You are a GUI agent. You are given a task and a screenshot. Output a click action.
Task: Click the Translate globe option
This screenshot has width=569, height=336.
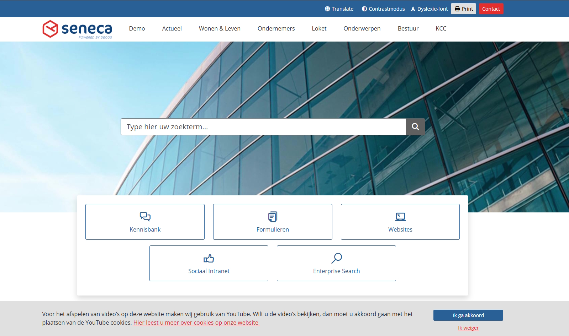[x=339, y=9]
